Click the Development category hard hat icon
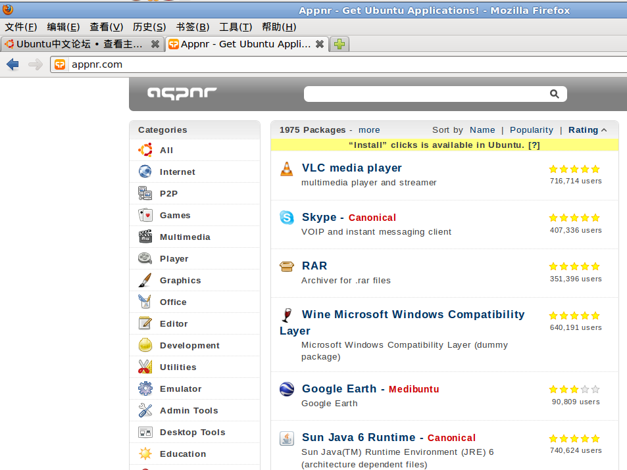627x470 pixels. [145, 345]
